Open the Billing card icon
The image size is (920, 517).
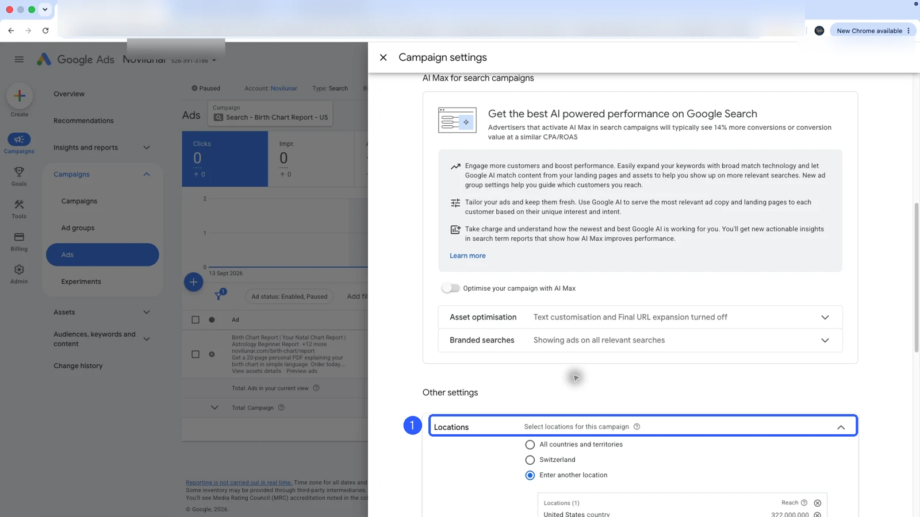click(x=19, y=237)
